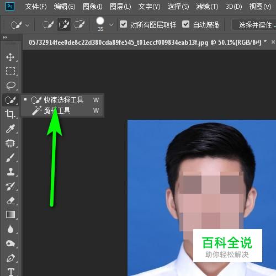Choose Subtract from selection mode

(x=79, y=25)
